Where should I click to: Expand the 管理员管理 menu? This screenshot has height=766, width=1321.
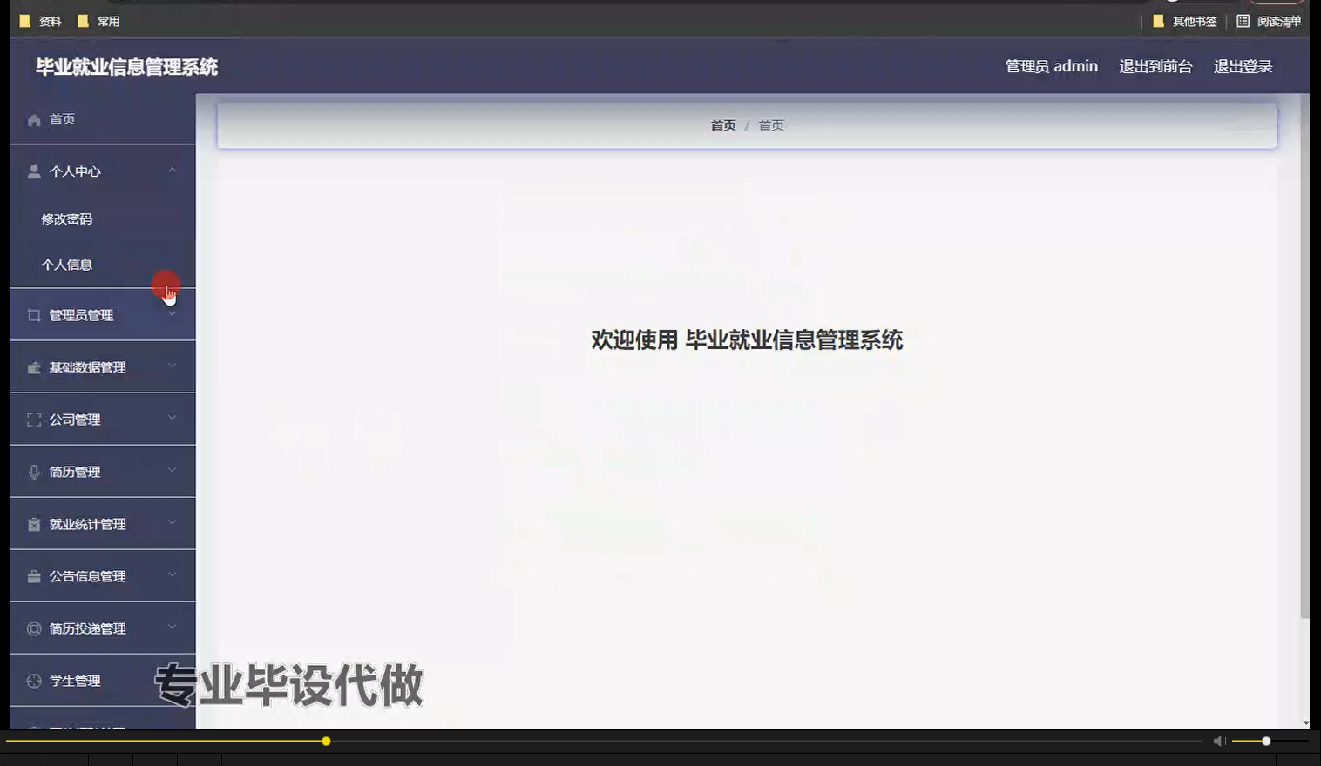(x=173, y=314)
